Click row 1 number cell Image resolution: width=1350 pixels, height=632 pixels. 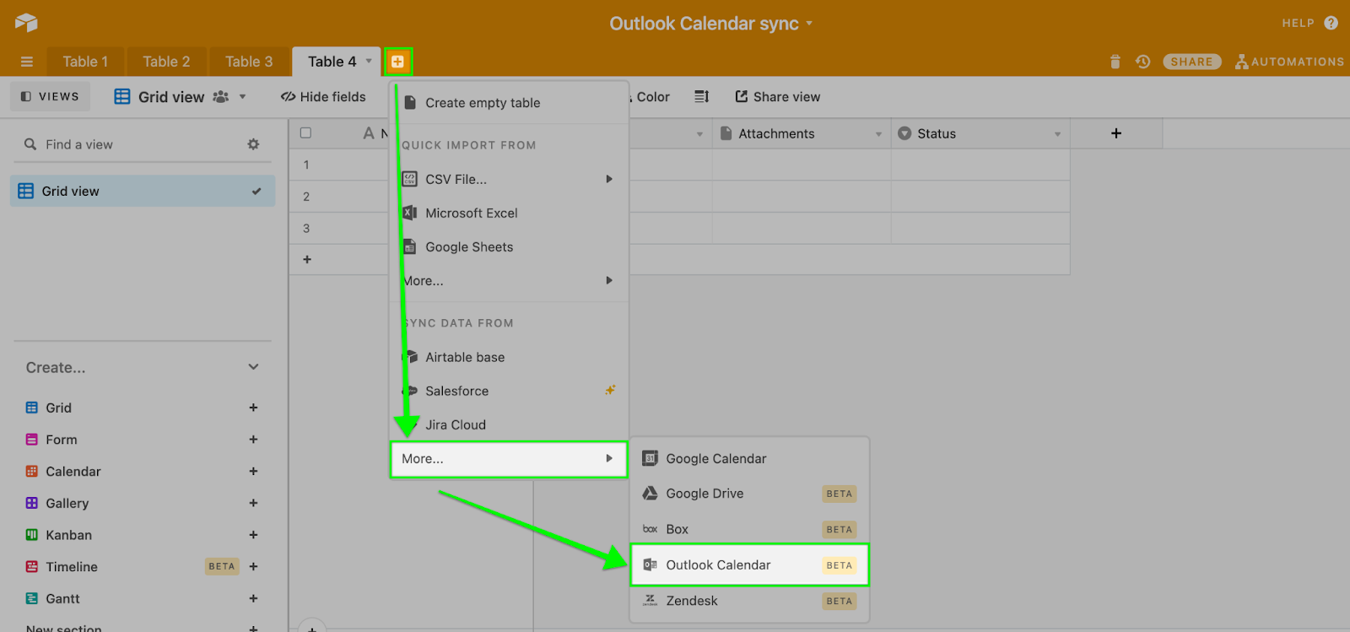(x=306, y=165)
